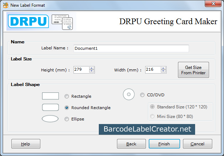Select the CD/DVD label shape
224x156 pixels.
pos(142,95)
